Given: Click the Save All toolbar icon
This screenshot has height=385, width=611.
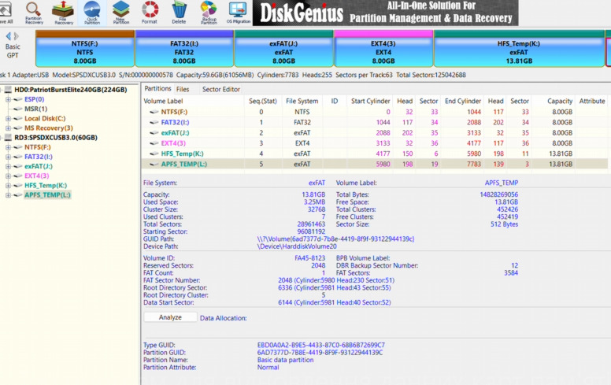Looking at the screenshot, I should pos(6,13).
